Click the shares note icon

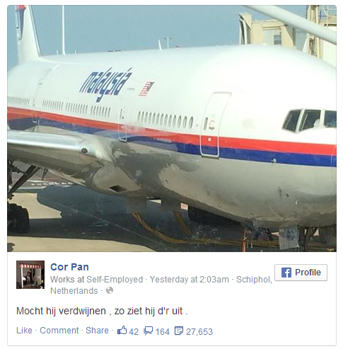178,331
